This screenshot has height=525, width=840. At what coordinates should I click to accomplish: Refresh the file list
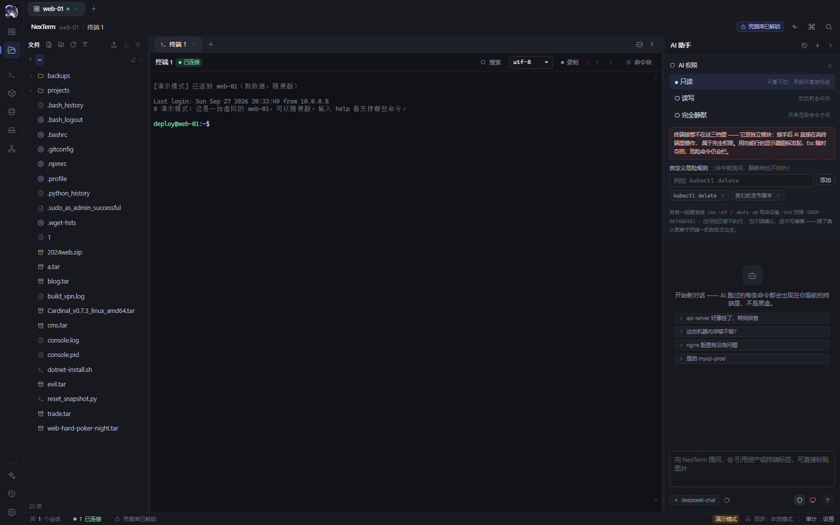(73, 44)
